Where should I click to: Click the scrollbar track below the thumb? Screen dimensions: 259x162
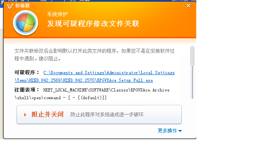(192, 82)
